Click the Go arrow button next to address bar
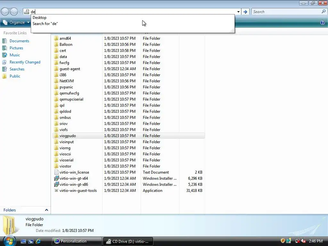 click(x=245, y=12)
